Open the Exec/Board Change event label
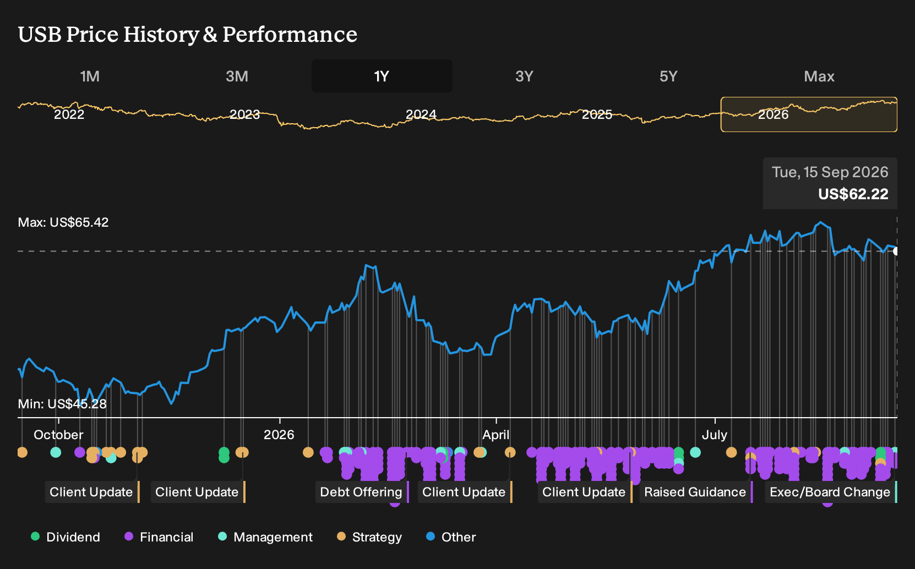The height and width of the screenshot is (569, 915). click(831, 492)
